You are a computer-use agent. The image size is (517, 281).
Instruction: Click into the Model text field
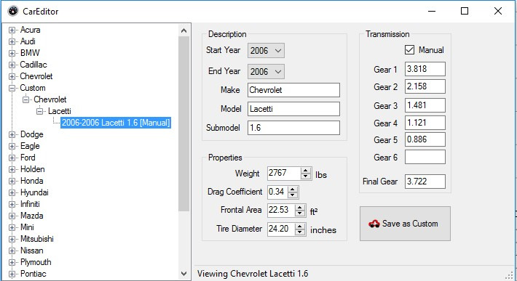(293, 109)
